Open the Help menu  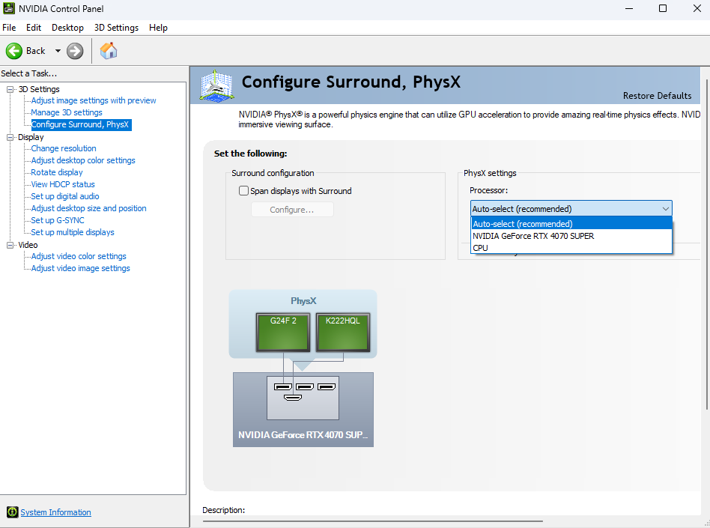[x=158, y=28]
